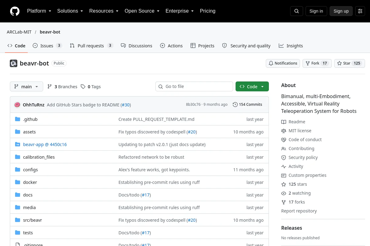
Task: Open the ARCLab-MIT owner link
Action: [x=19, y=32]
